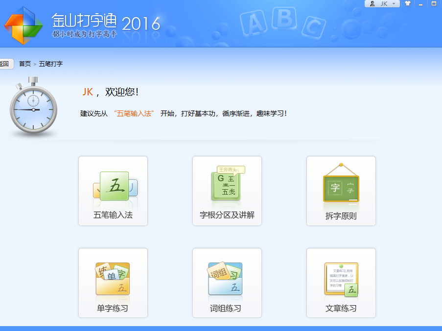The width and height of the screenshot is (442, 331).
Task: Click the 金山打字通 colorful logo
Action: [23, 25]
